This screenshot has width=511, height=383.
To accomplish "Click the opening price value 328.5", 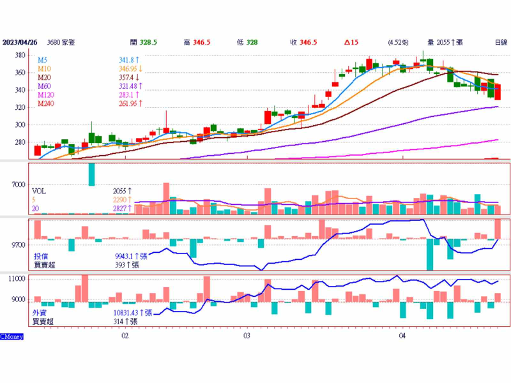I will click(148, 42).
